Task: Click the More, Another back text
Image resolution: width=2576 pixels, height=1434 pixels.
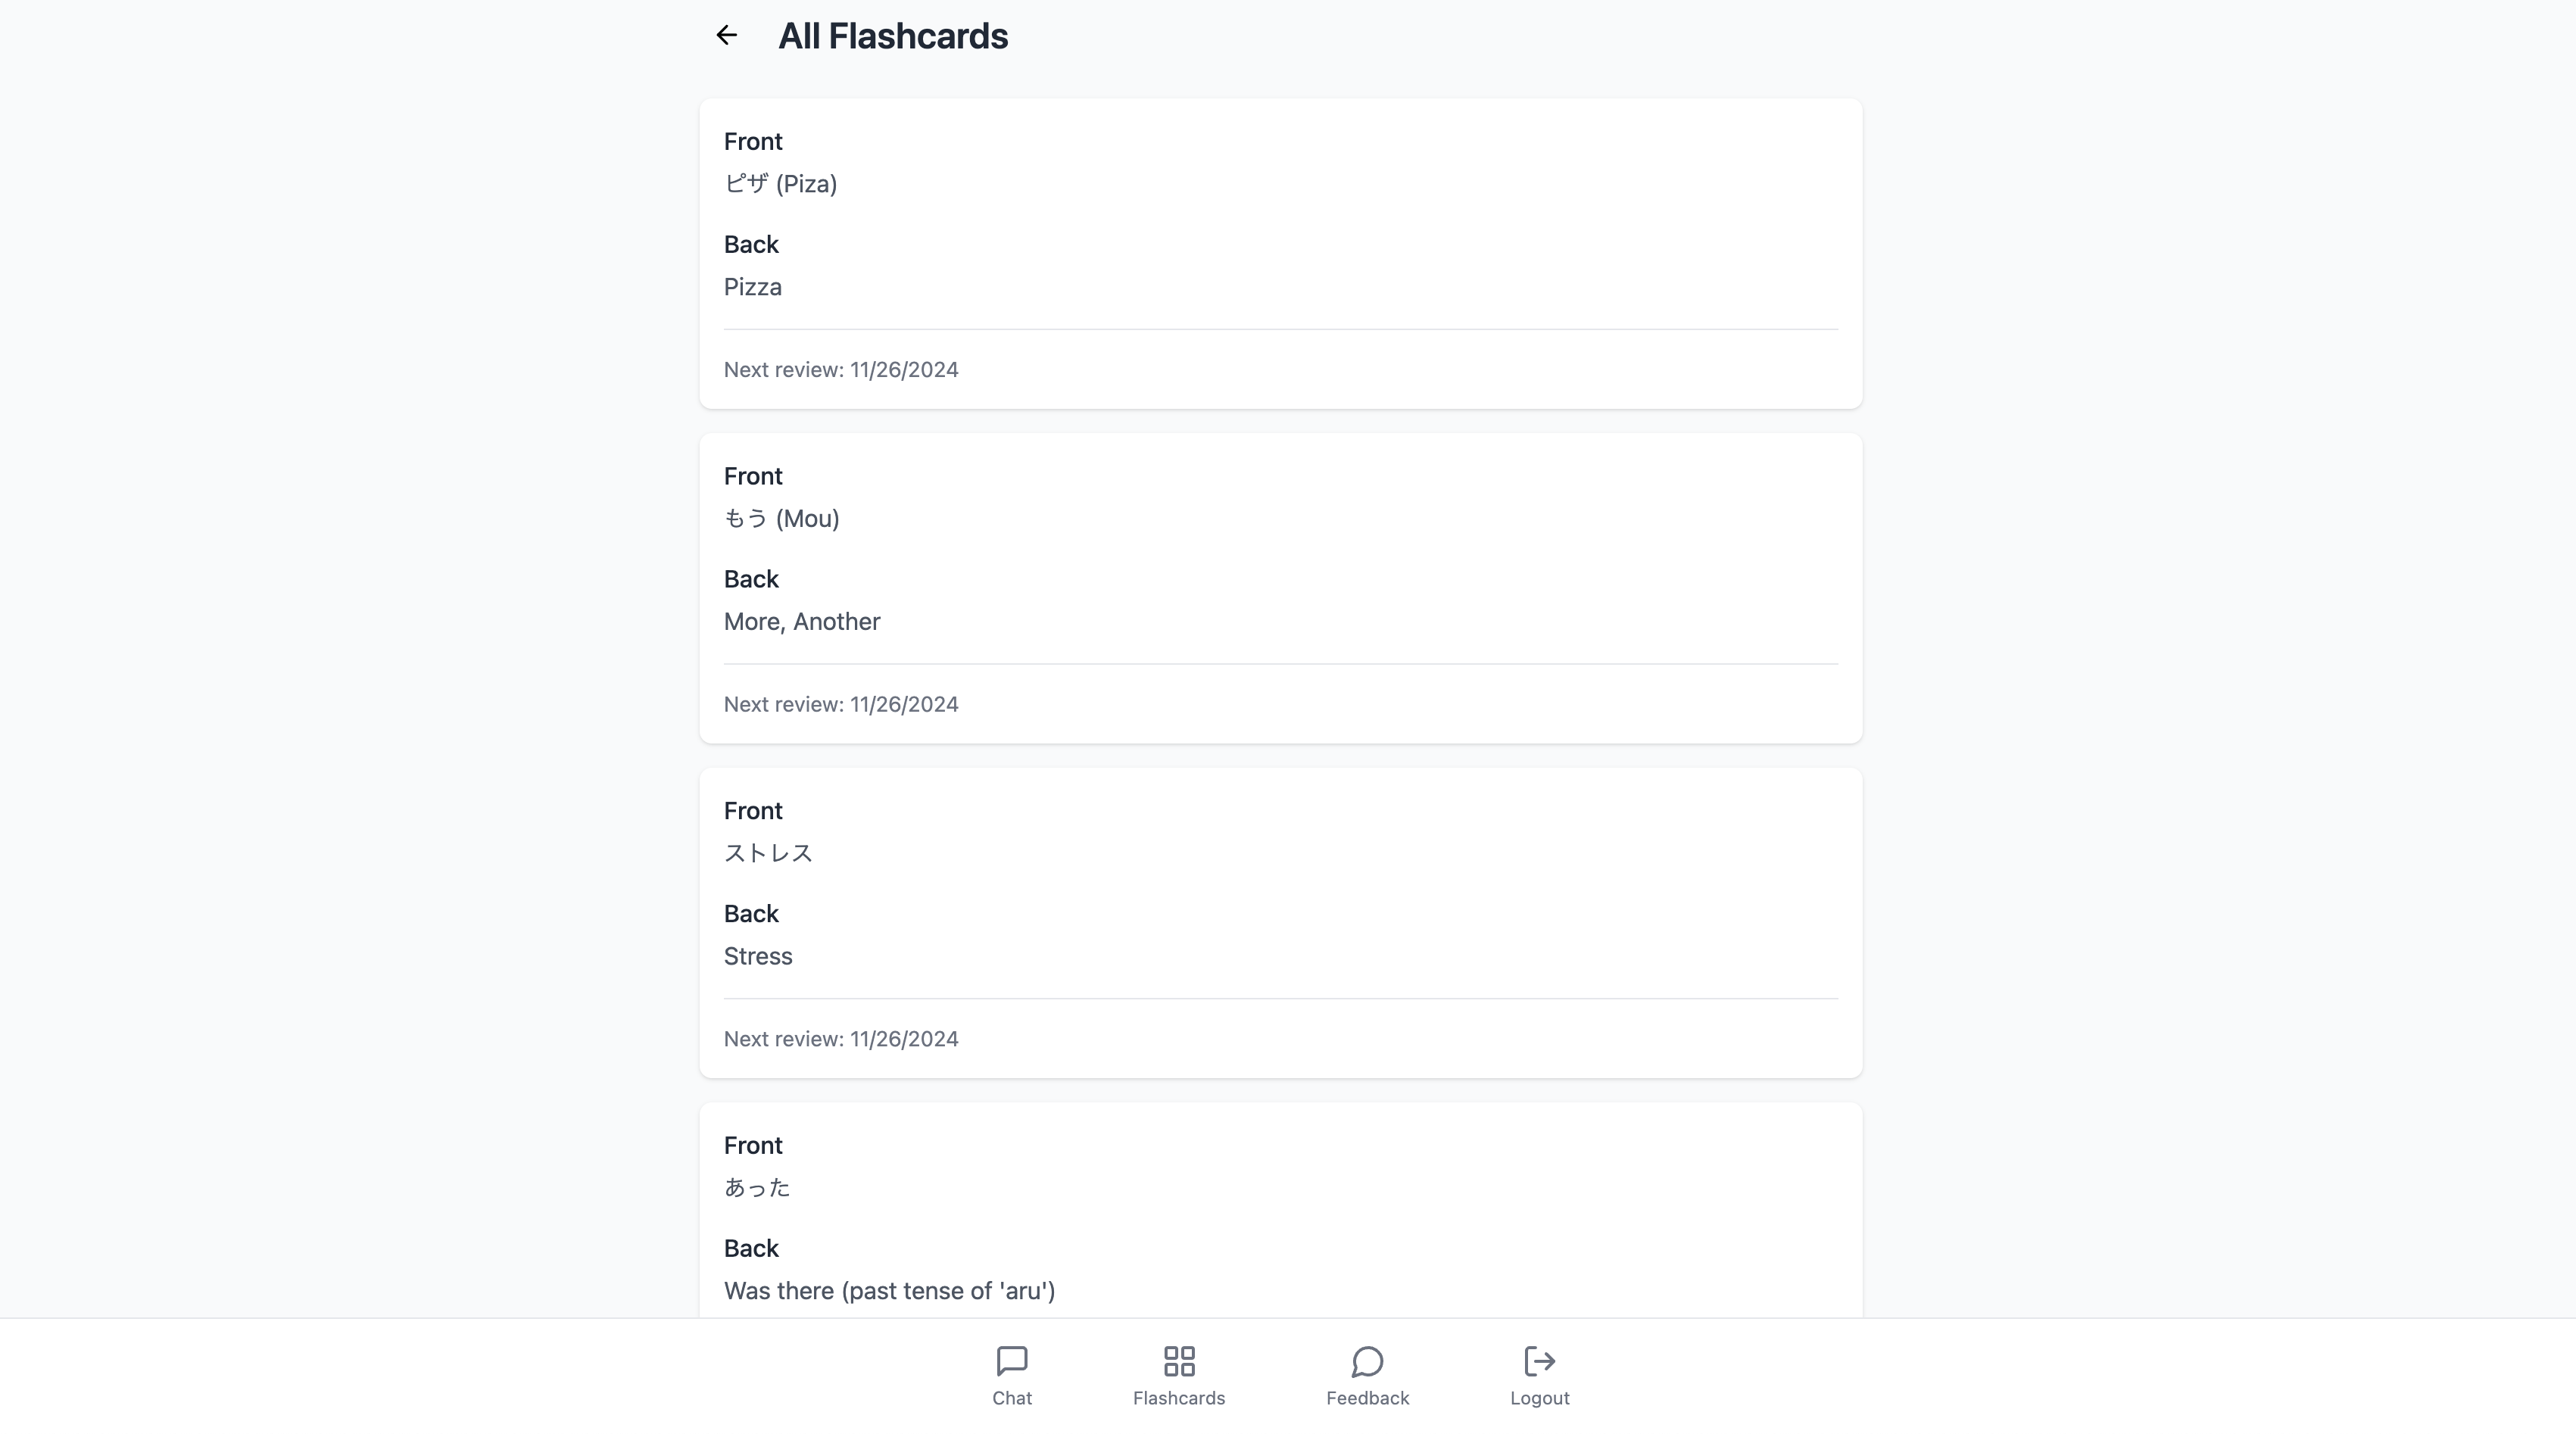Action: pos(801,622)
